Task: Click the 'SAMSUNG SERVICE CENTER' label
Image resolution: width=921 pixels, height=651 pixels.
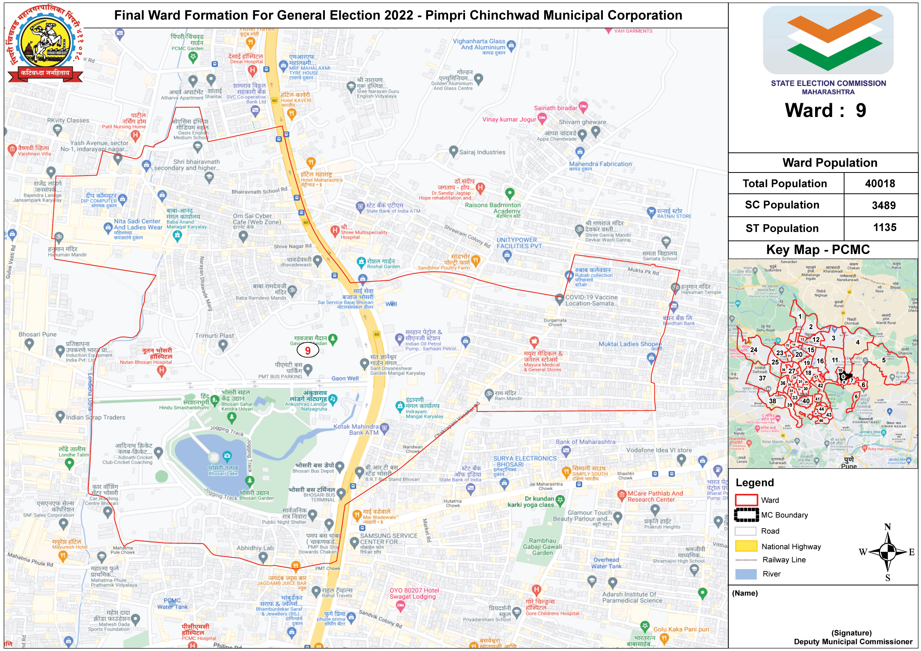Action: tap(389, 540)
